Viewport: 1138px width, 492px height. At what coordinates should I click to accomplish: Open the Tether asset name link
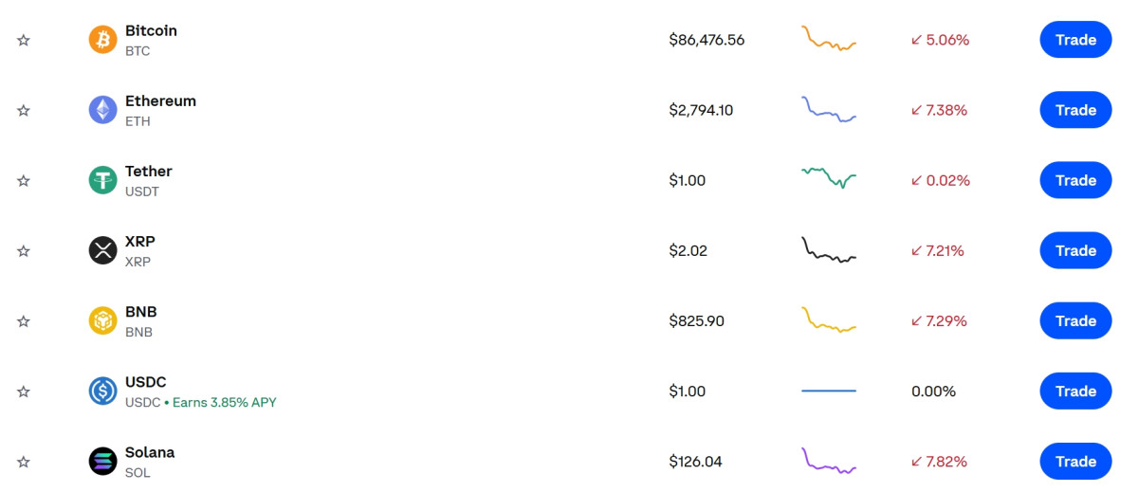pos(149,172)
